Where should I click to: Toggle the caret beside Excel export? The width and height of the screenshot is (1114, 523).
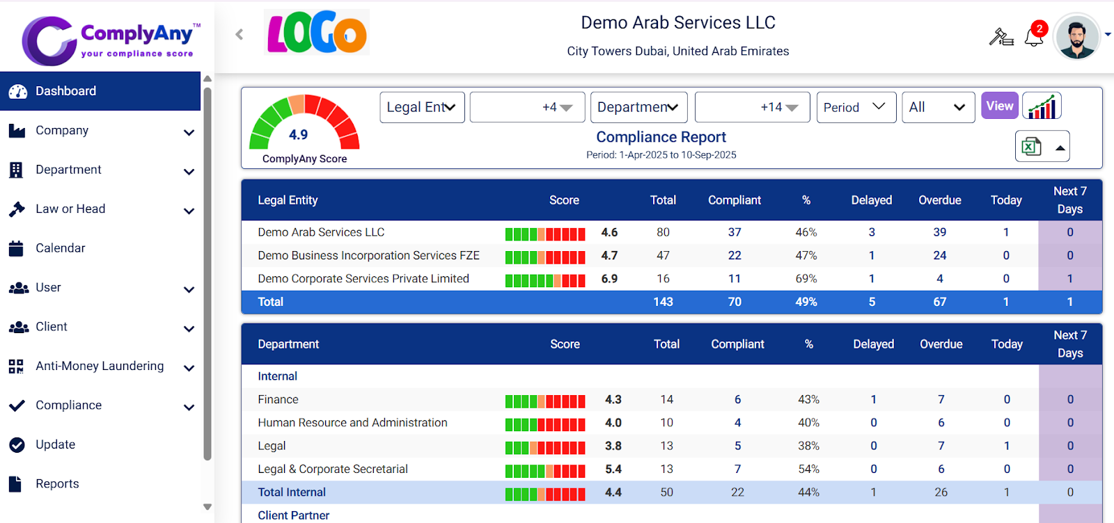point(1060,147)
